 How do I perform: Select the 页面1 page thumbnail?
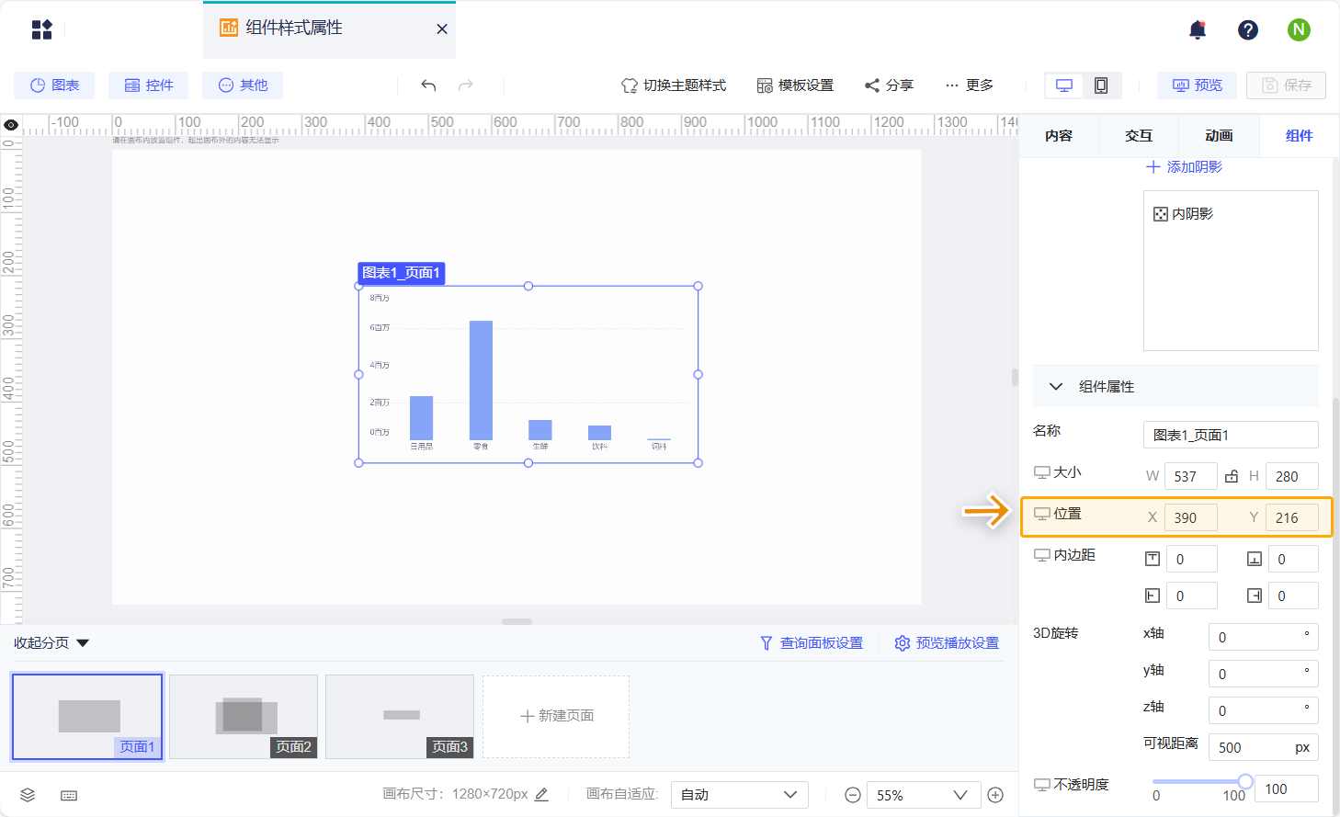(87, 717)
